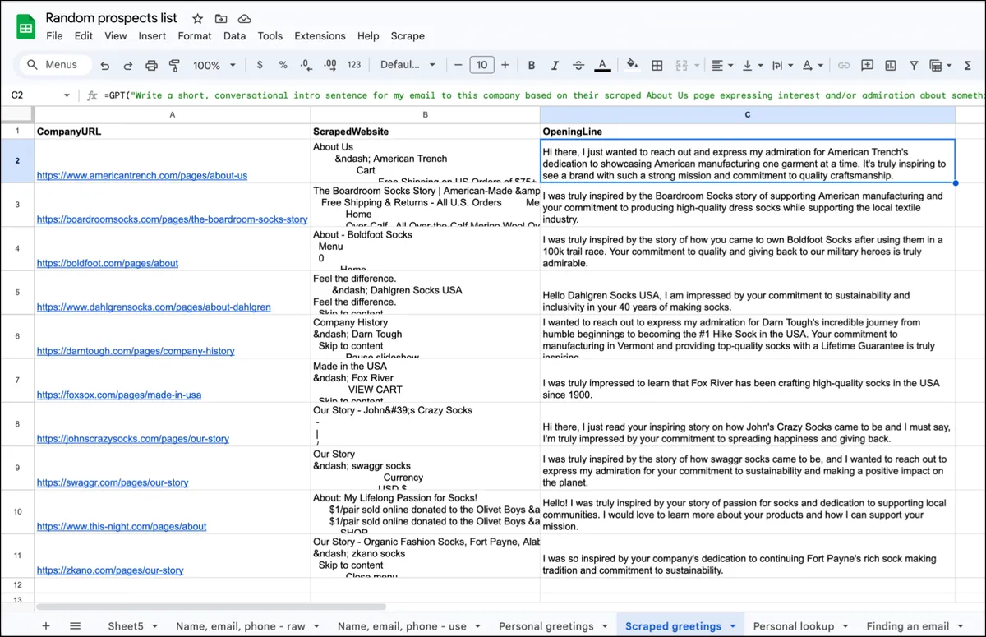Screen dimensions: 986x637
Task: Decrease font size with minus button
Action: [x=458, y=65]
